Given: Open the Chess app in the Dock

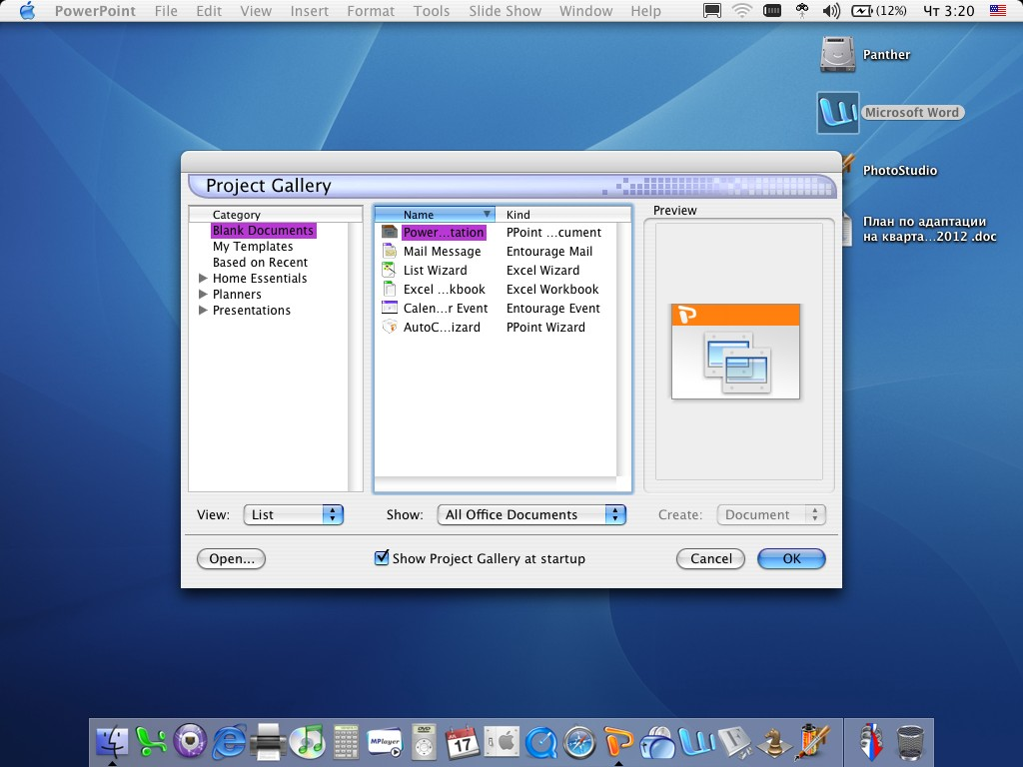Looking at the screenshot, I should coord(774,742).
